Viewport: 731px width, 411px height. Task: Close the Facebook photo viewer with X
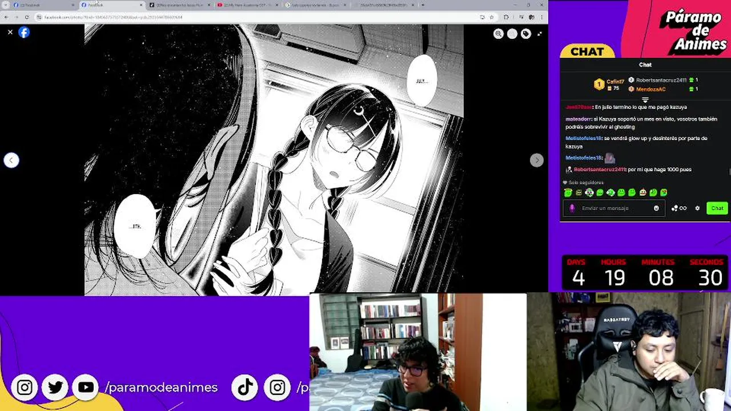pos(10,33)
